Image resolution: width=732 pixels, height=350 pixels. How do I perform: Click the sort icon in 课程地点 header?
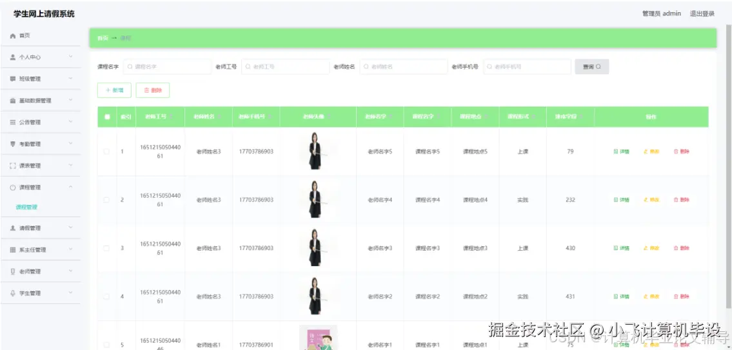click(x=487, y=117)
